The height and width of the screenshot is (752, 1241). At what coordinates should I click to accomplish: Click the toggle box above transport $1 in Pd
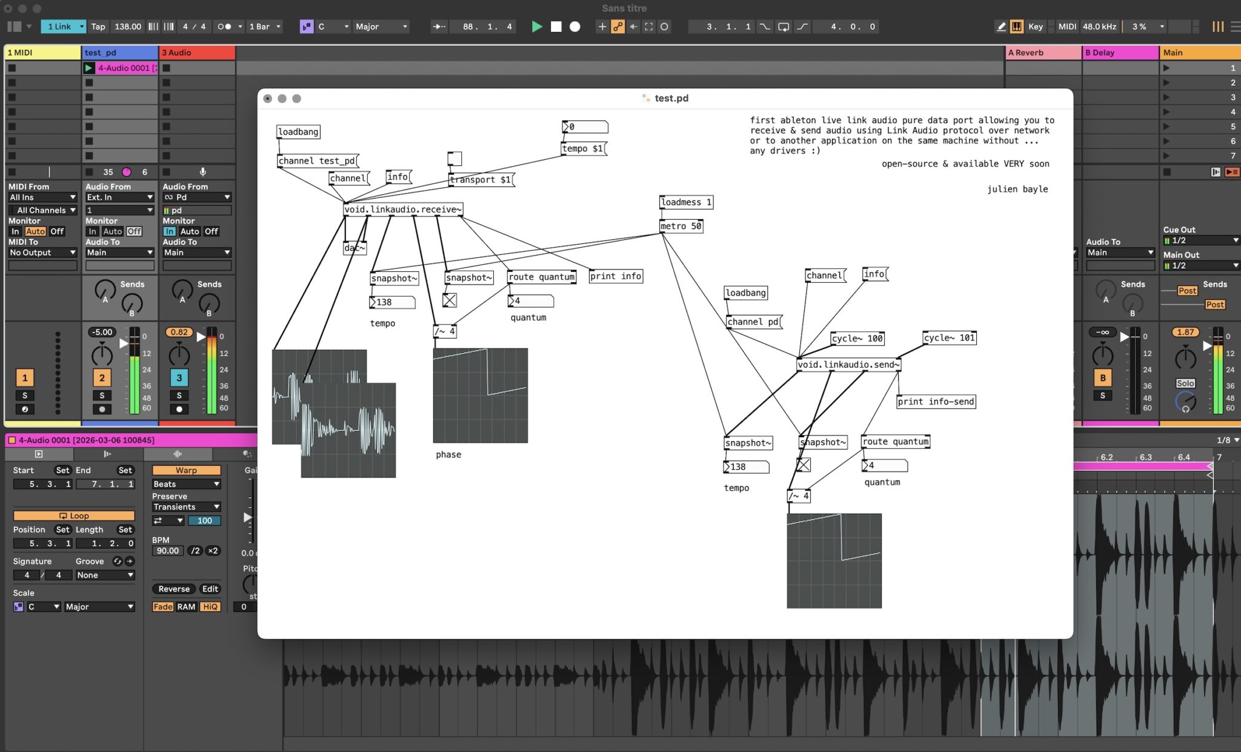[454, 159]
